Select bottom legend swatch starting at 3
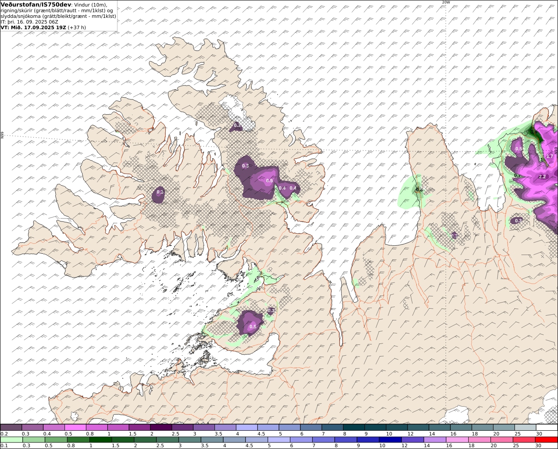Viewport: 558px width, 449px height. (x=190, y=439)
